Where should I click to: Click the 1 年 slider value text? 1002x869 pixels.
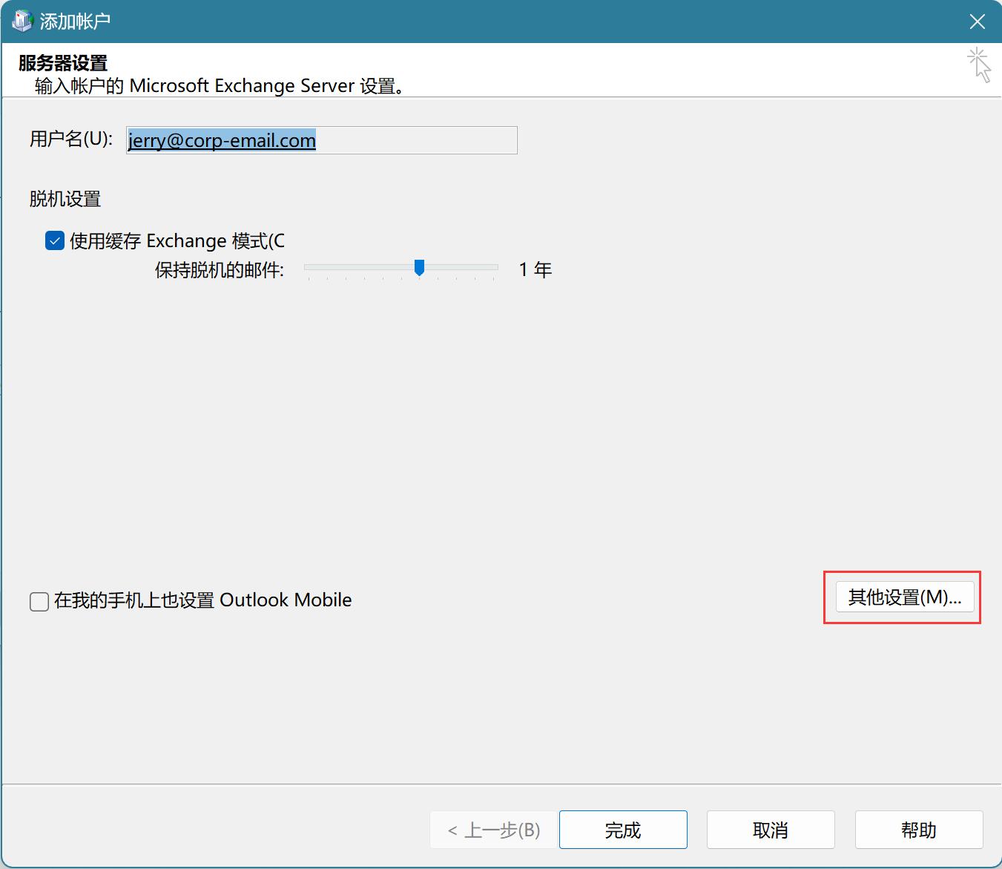pyautogui.click(x=535, y=270)
